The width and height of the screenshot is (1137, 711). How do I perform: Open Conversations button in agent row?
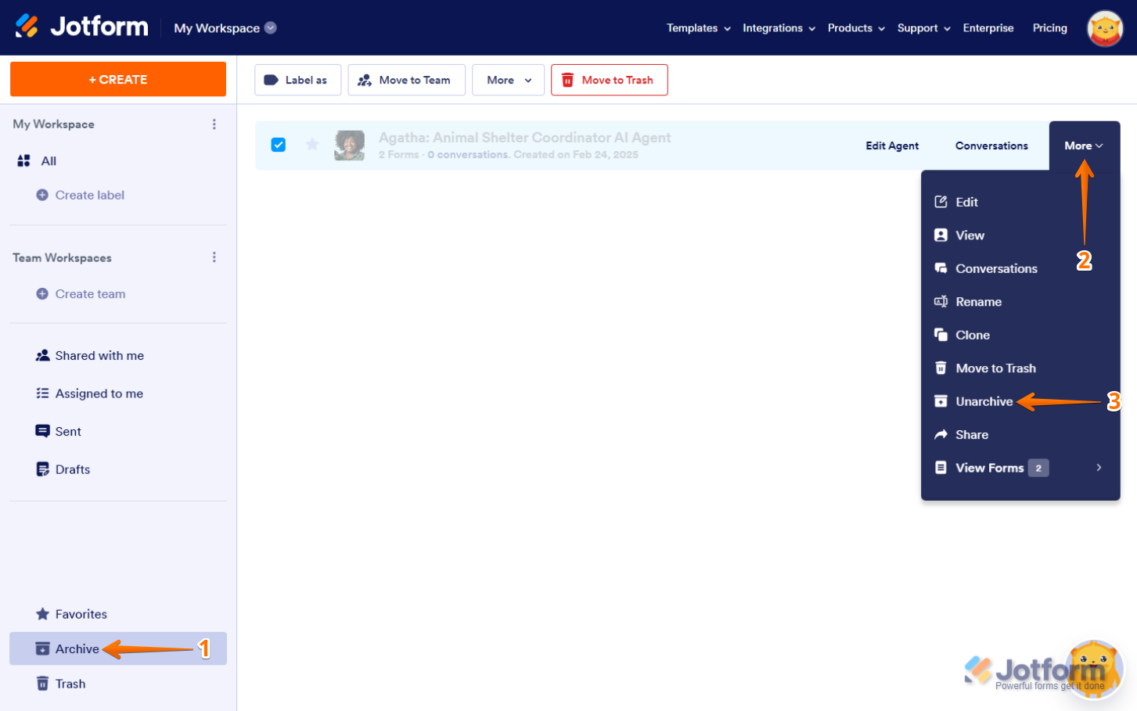click(x=991, y=145)
